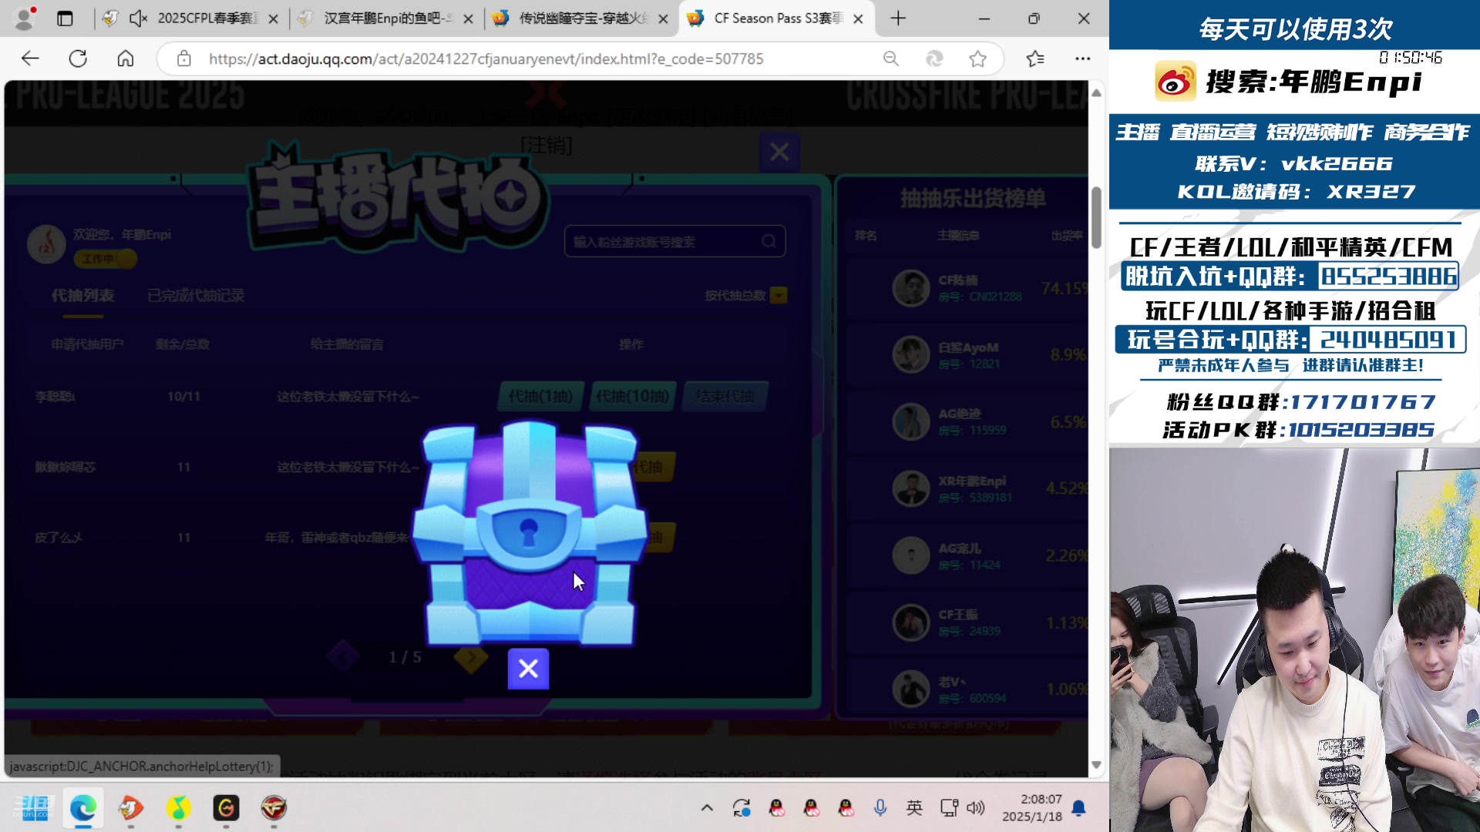Open 已完成代抽记录 tab
Image resolution: width=1480 pixels, height=832 pixels.
click(x=196, y=296)
